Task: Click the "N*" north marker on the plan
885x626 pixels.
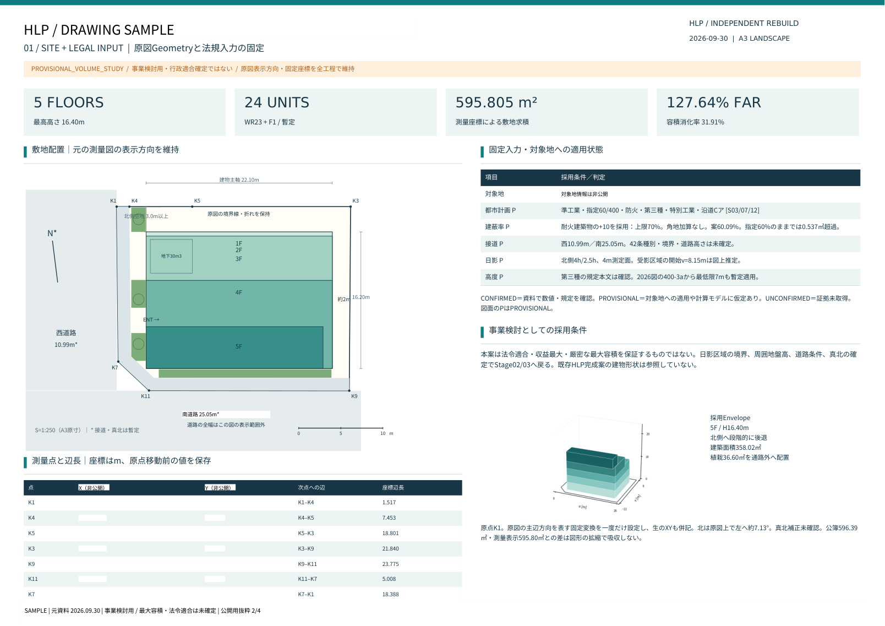Action: click(x=52, y=233)
